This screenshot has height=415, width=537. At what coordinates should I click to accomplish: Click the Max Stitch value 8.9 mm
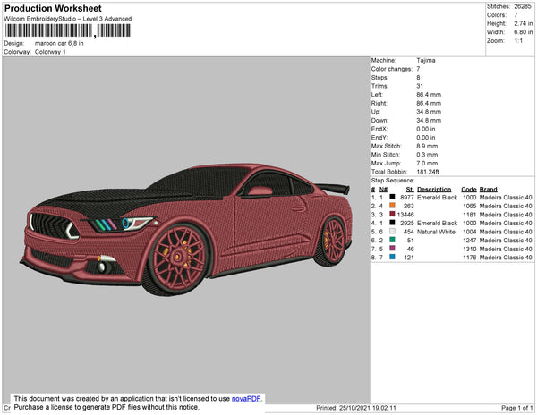click(x=427, y=146)
